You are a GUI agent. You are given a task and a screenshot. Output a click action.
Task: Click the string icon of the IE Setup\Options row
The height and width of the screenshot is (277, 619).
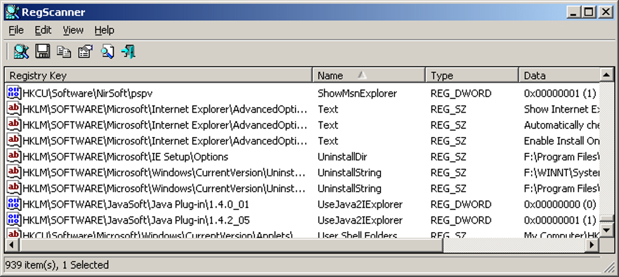point(13,156)
